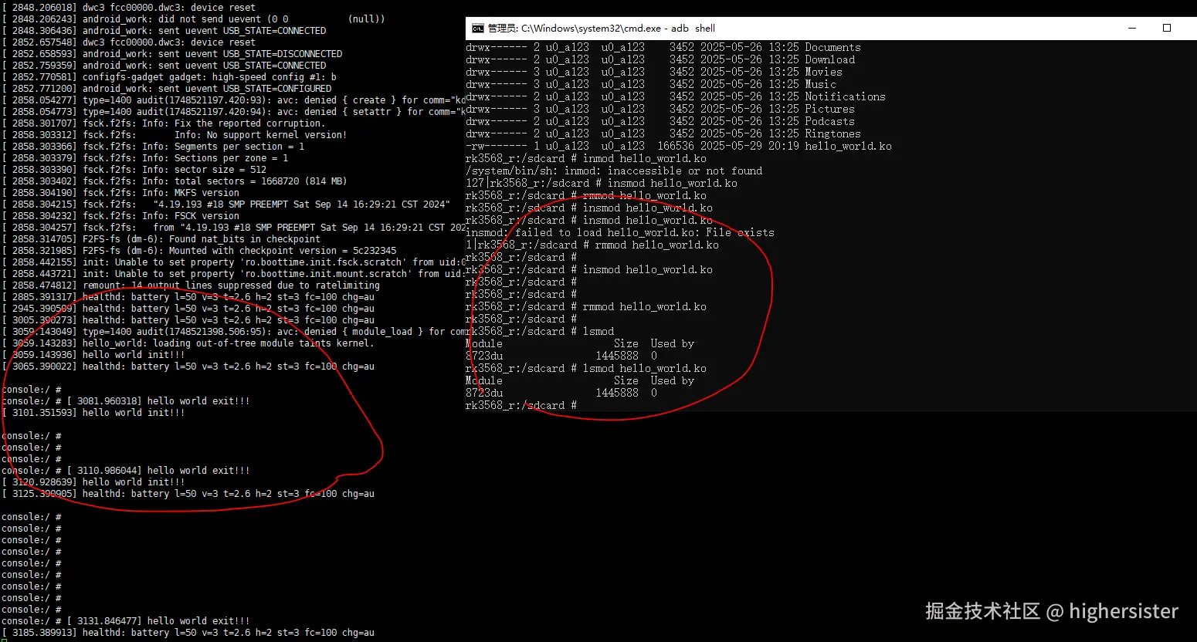This screenshot has width=1197, height=642.
Task: Click the USB_STATE=CONFIGURED log line
Action: click(x=167, y=88)
